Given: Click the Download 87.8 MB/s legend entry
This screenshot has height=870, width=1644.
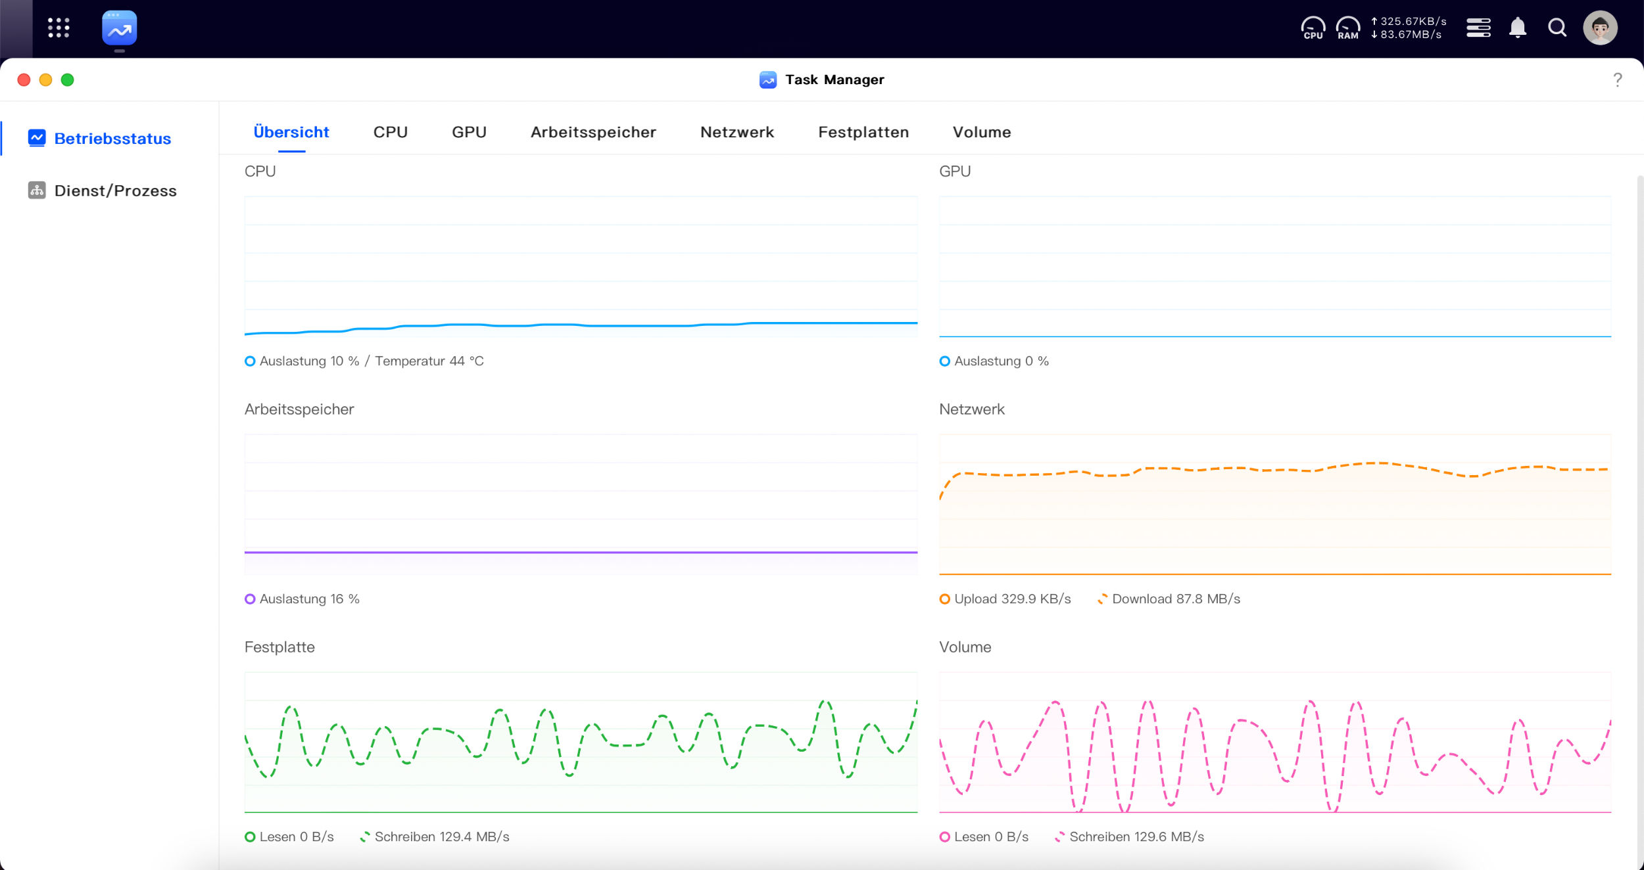Looking at the screenshot, I should point(1169,599).
